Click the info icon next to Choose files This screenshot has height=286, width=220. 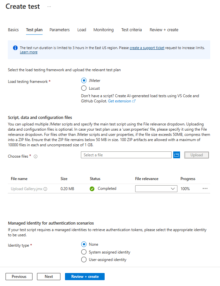[36, 156]
